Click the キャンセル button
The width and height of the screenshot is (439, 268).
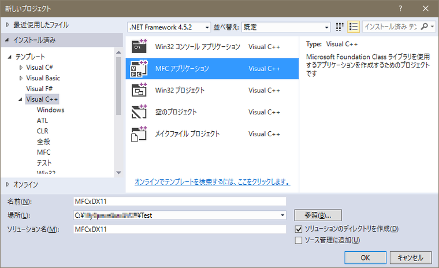click(x=411, y=258)
